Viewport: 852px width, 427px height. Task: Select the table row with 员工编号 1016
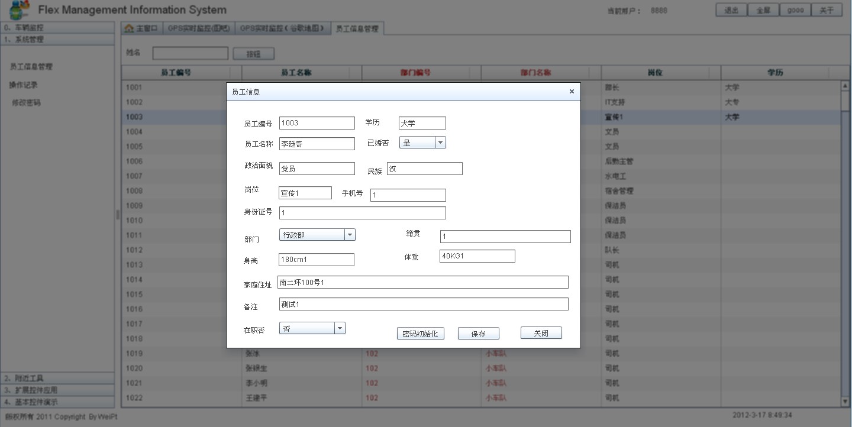(481, 309)
